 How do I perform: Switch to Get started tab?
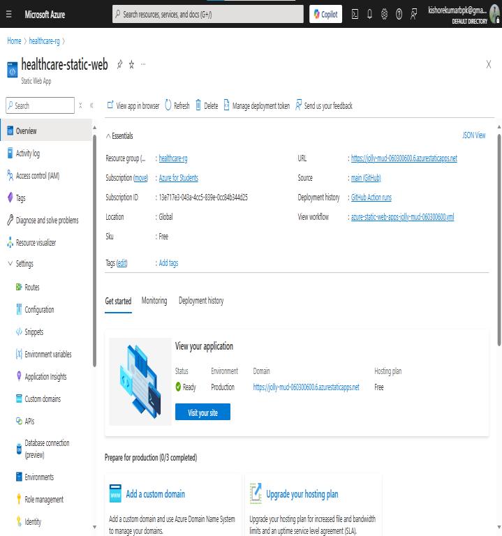tap(118, 301)
